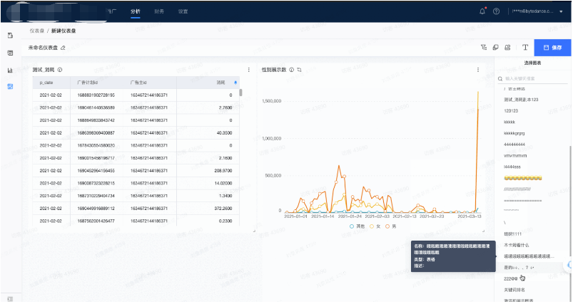
Task: Click the text tool T icon
Action: pos(525,48)
